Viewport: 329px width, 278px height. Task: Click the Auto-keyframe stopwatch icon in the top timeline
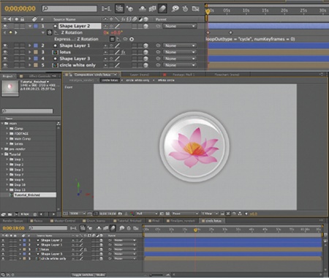point(185,9)
